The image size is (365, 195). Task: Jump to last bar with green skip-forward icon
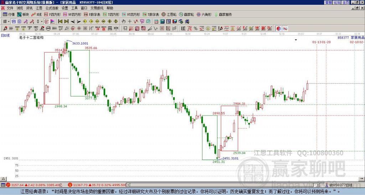click(66, 21)
